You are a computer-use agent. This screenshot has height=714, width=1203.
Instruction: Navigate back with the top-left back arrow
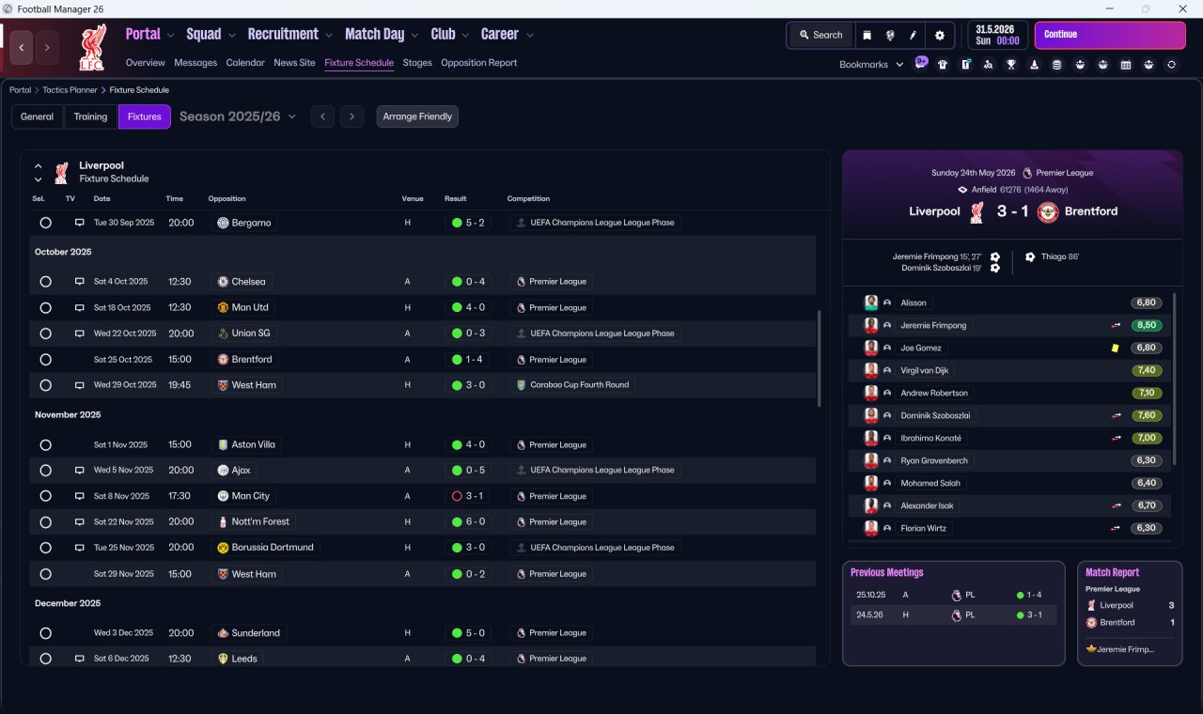pyautogui.click(x=22, y=47)
